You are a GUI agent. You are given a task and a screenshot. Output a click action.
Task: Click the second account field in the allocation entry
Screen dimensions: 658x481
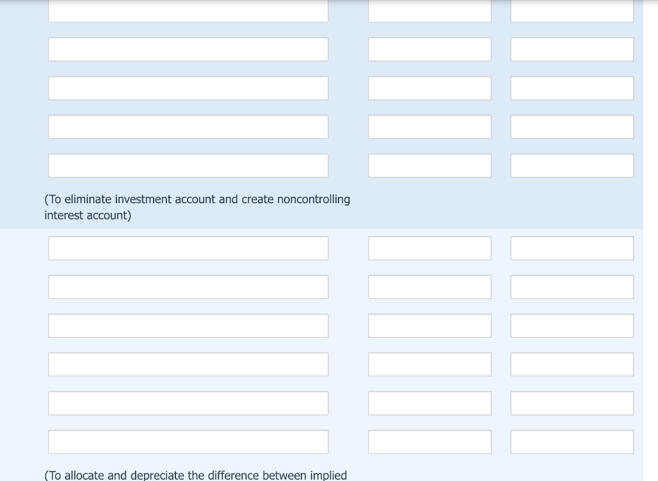188,287
